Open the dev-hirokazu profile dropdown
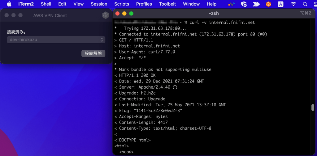 coord(56,40)
